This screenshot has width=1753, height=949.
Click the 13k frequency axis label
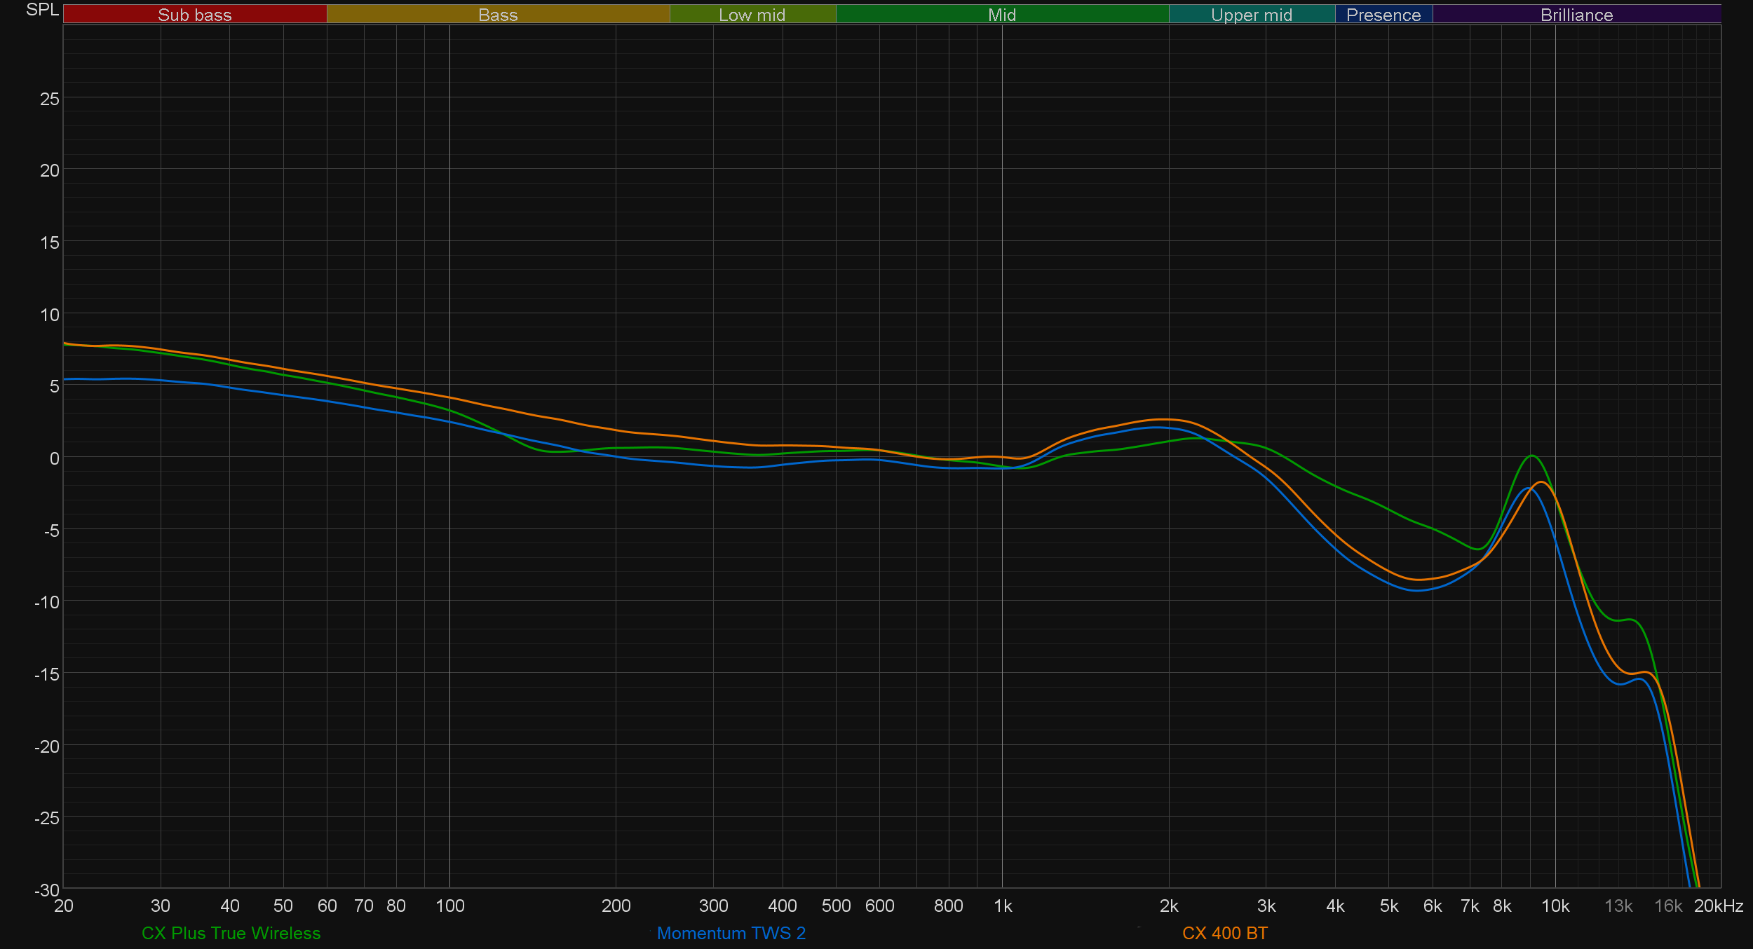(1618, 906)
